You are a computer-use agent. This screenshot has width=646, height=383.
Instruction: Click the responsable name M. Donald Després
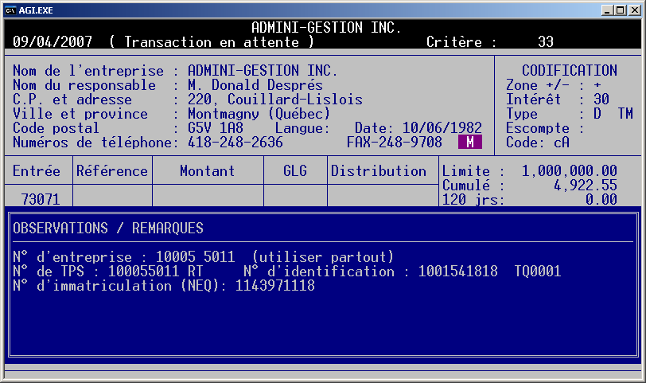coord(255,85)
